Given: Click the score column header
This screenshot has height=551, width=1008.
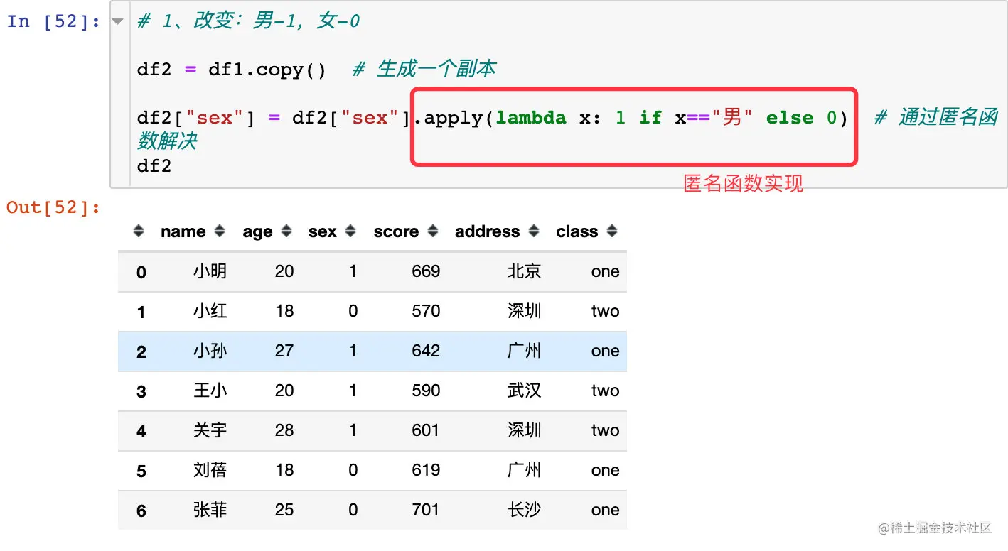Looking at the screenshot, I should (396, 231).
